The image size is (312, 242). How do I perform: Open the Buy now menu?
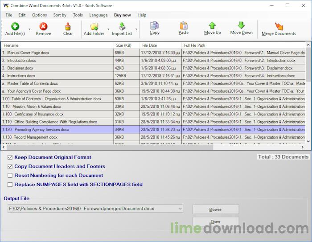tap(123, 15)
